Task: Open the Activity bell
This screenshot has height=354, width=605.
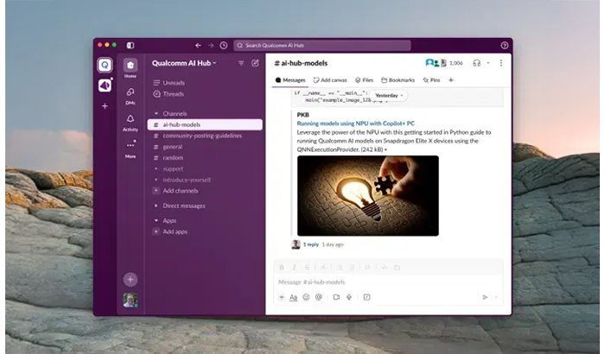Action: (131, 123)
